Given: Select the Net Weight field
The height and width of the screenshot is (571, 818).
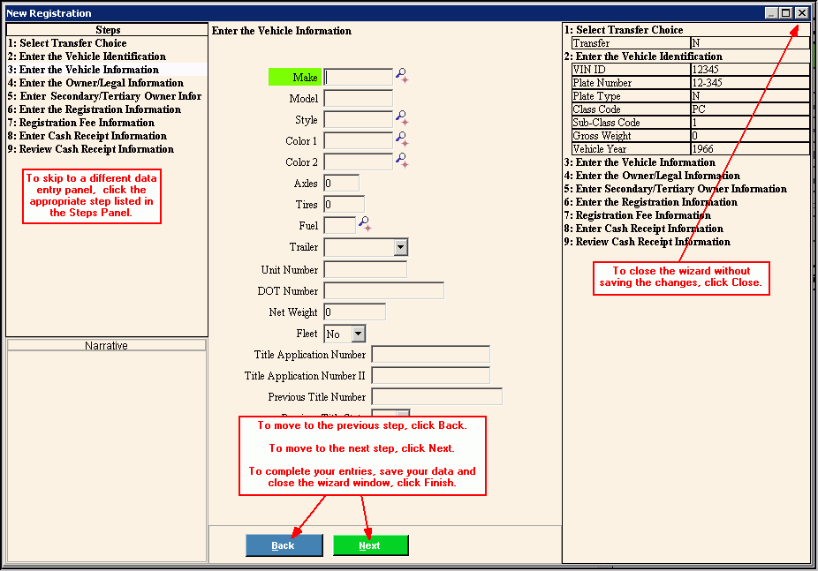Looking at the screenshot, I should pos(354,312).
